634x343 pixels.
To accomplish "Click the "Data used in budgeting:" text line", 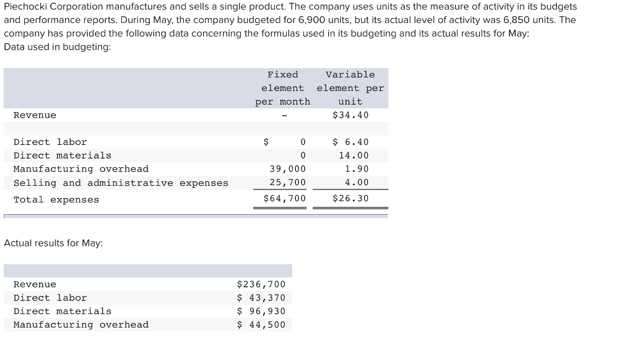I will tap(58, 47).
